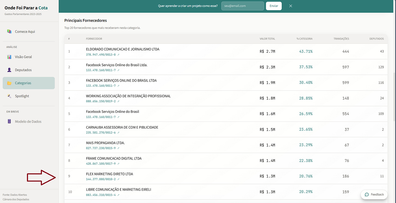Open Visão Geral in the sidebar
The height and width of the screenshot is (203, 396).
[29, 57]
